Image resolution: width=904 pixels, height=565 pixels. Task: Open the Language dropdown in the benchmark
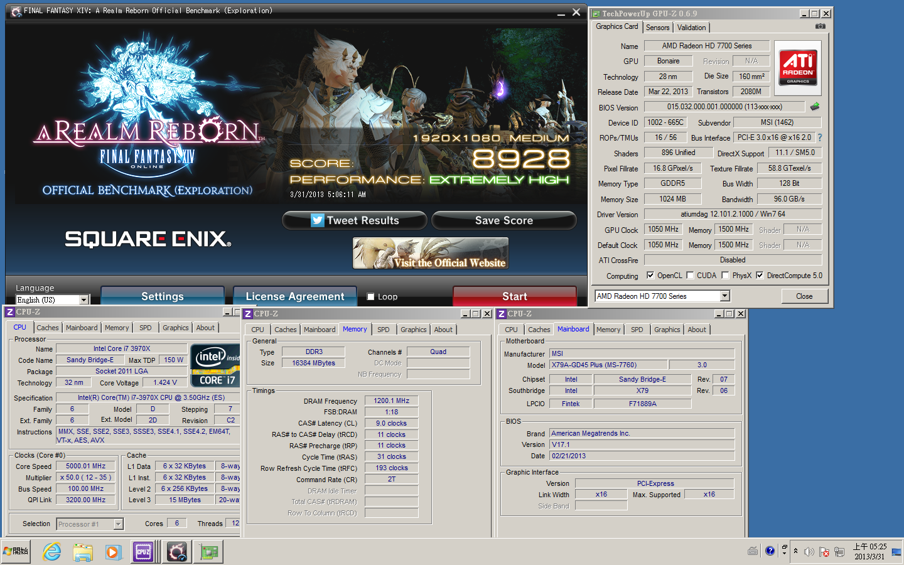[83, 300]
